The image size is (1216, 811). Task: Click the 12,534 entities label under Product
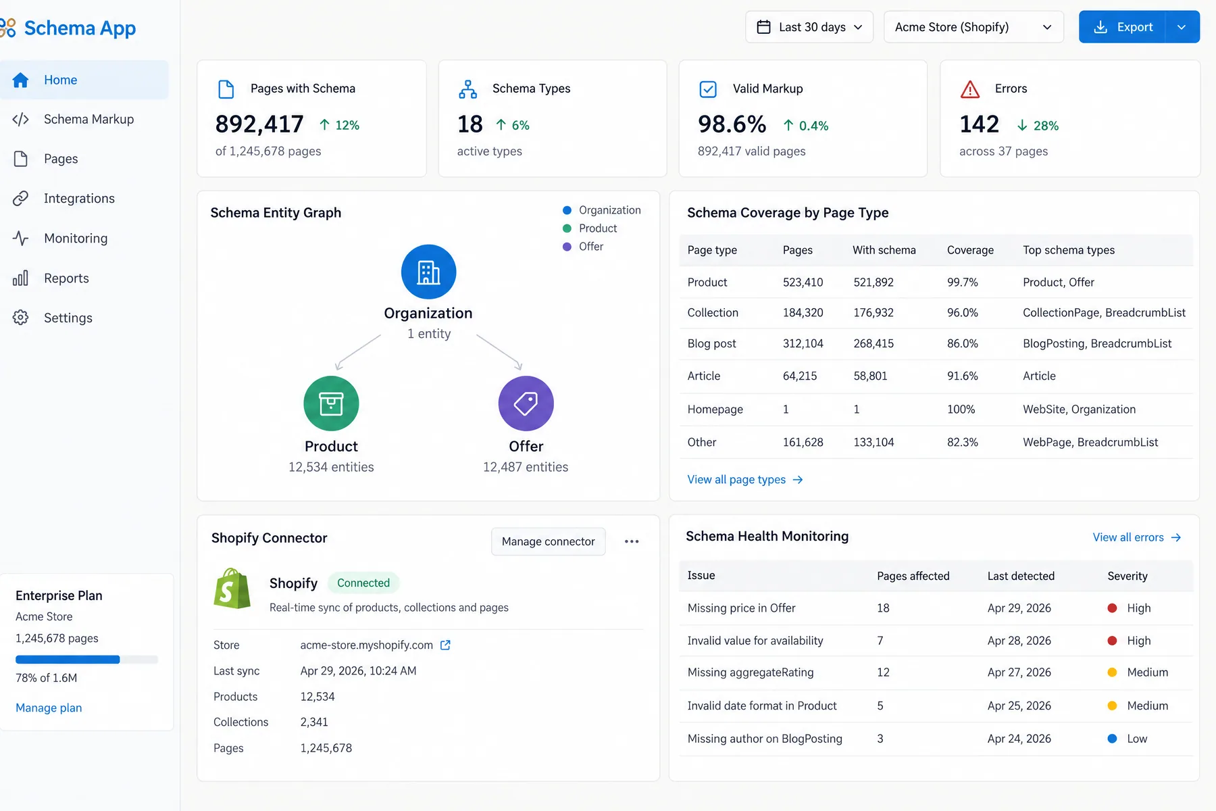tap(331, 467)
